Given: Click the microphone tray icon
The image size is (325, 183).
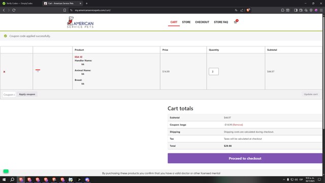Looking at the screenshot, I should (x=288, y=179).
